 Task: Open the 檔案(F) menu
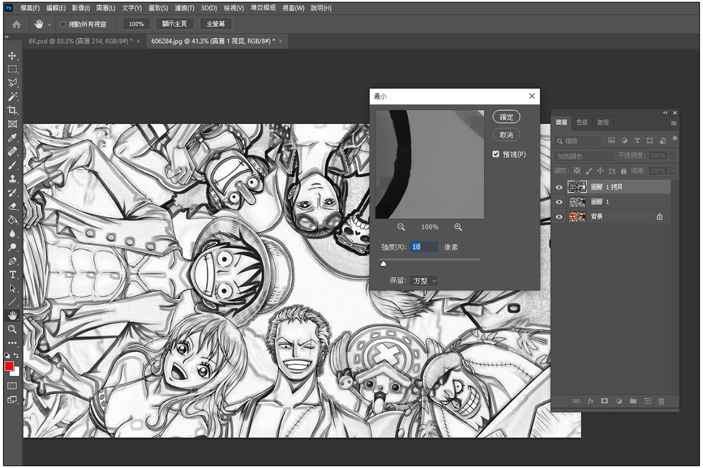coord(30,8)
